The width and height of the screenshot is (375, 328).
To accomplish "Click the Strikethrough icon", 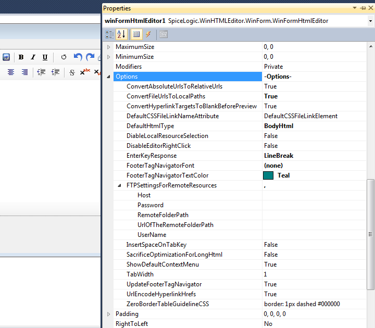I will pos(72,72).
